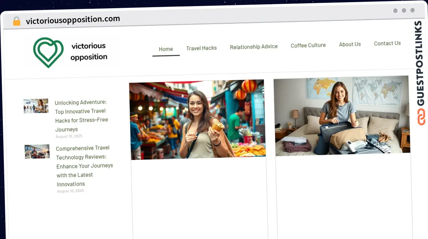Open the Contact Us page
The width and height of the screenshot is (428, 239).
(x=387, y=43)
